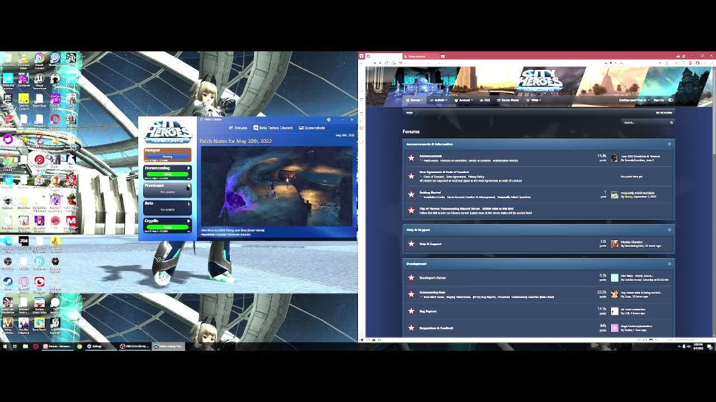Image resolution: width=716 pixels, height=402 pixels.
Task: Click star icon beside Discord Server row
Action: pyautogui.click(x=411, y=210)
